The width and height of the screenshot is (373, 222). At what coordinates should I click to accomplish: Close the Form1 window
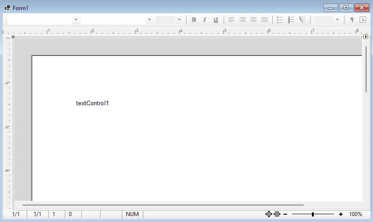tap(362, 8)
